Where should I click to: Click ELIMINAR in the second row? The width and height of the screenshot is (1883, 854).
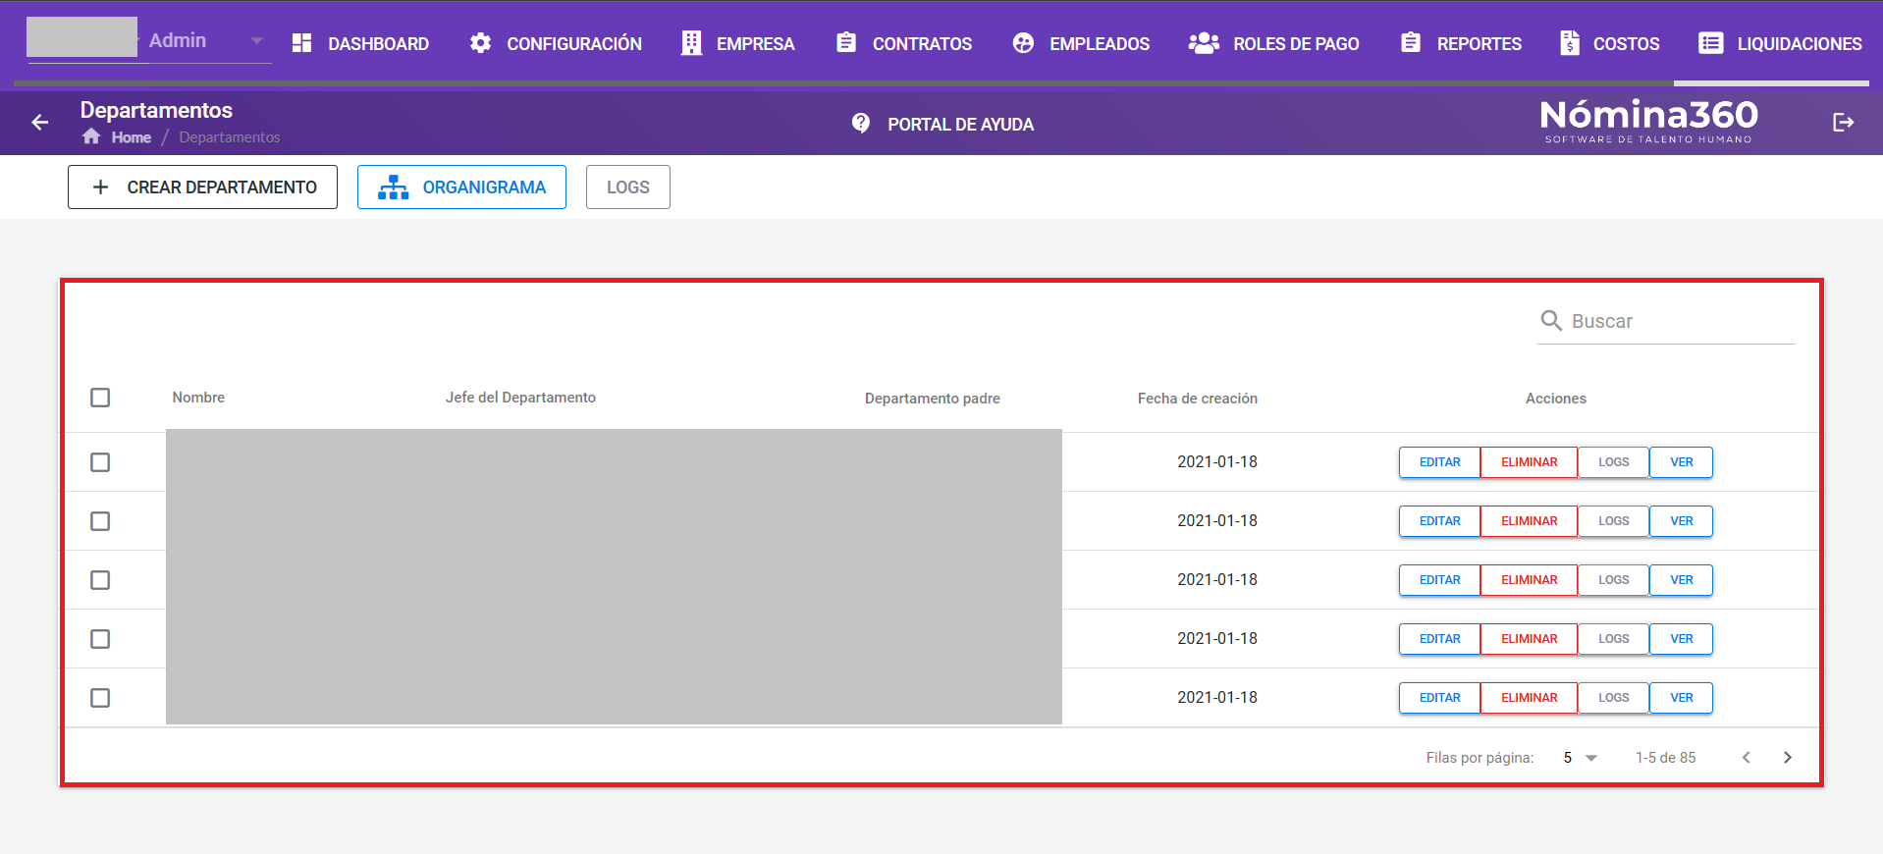(x=1529, y=521)
